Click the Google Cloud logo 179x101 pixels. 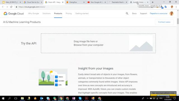coord(13,13)
